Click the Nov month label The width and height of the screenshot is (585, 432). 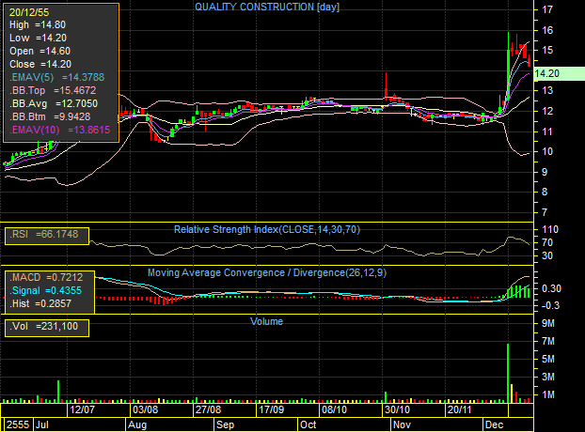point(402,424)
